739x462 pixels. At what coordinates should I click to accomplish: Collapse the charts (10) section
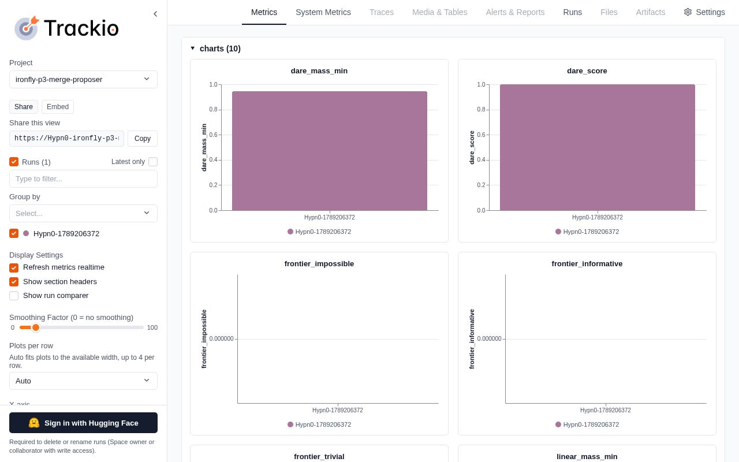click(x=193, y=49)
